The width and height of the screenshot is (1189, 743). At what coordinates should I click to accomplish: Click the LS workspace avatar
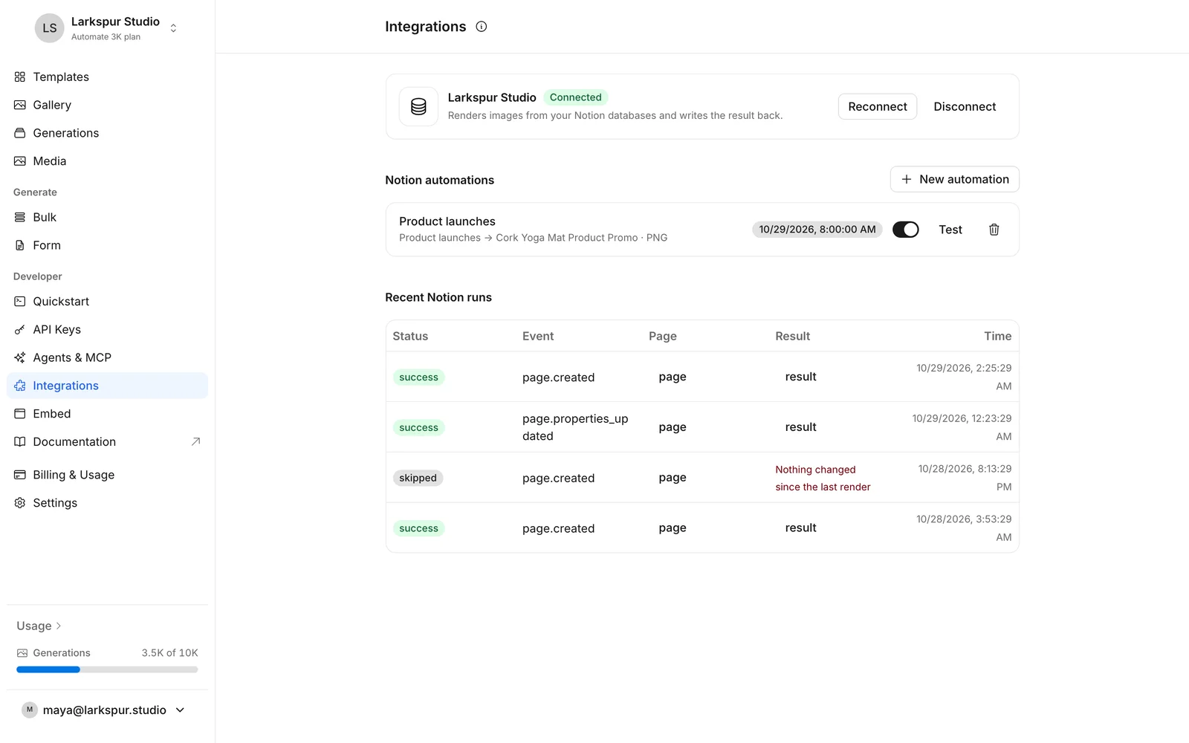(x=50, y=28)
